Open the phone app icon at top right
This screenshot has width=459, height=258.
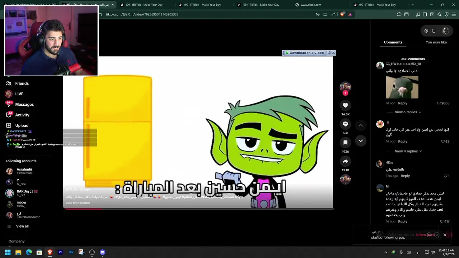[434, 31]
